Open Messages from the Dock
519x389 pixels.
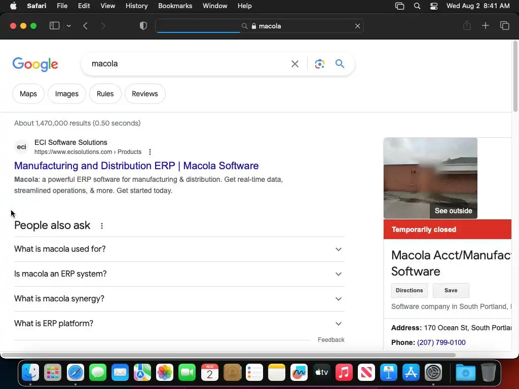(x=98, y=372)
